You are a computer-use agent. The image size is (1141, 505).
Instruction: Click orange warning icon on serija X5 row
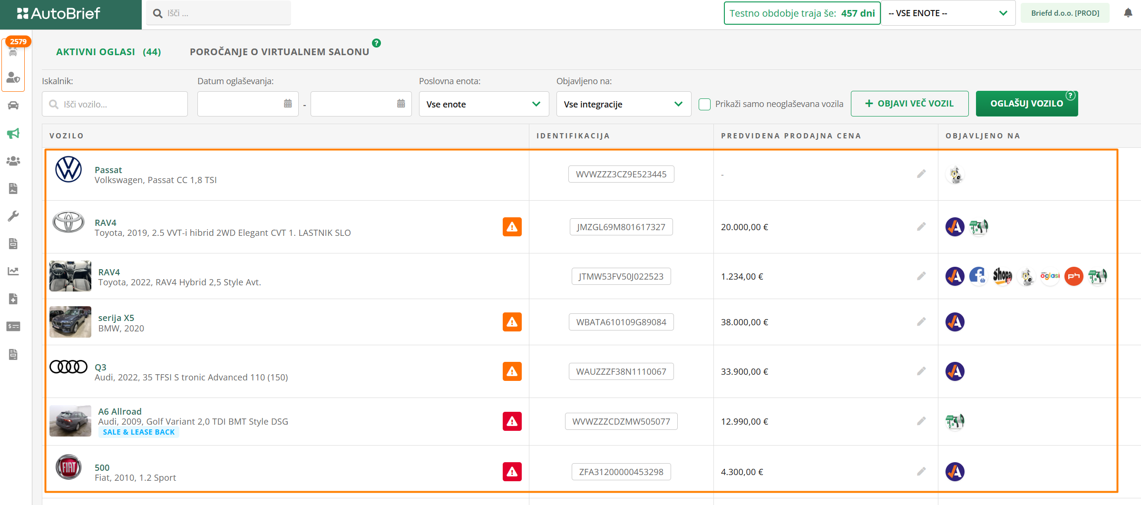512,322
